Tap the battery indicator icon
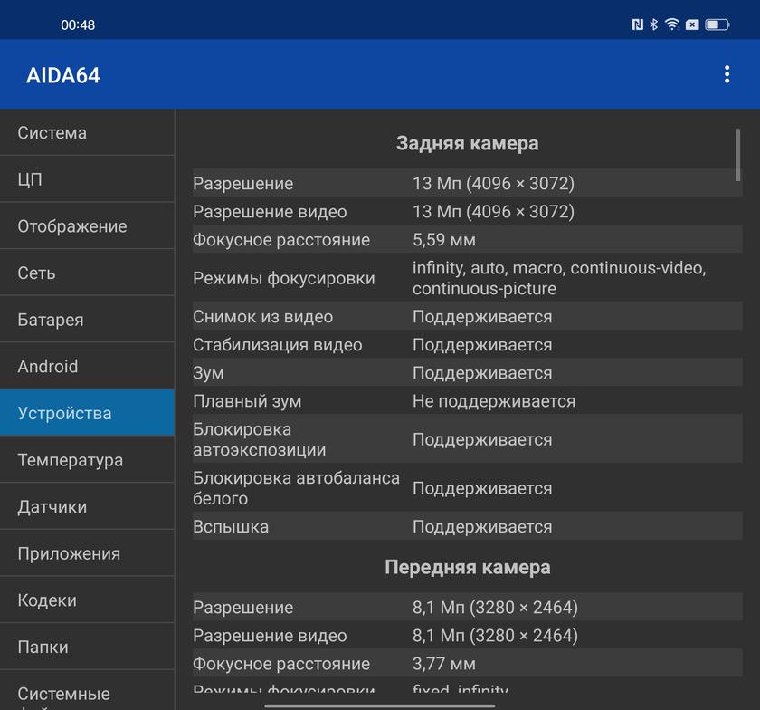 pos(717,24)
